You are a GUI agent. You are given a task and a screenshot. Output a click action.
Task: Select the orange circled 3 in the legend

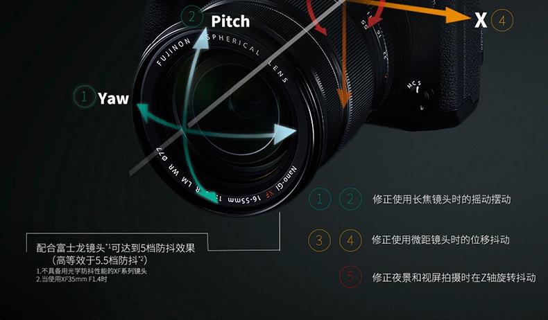[319, 240]
